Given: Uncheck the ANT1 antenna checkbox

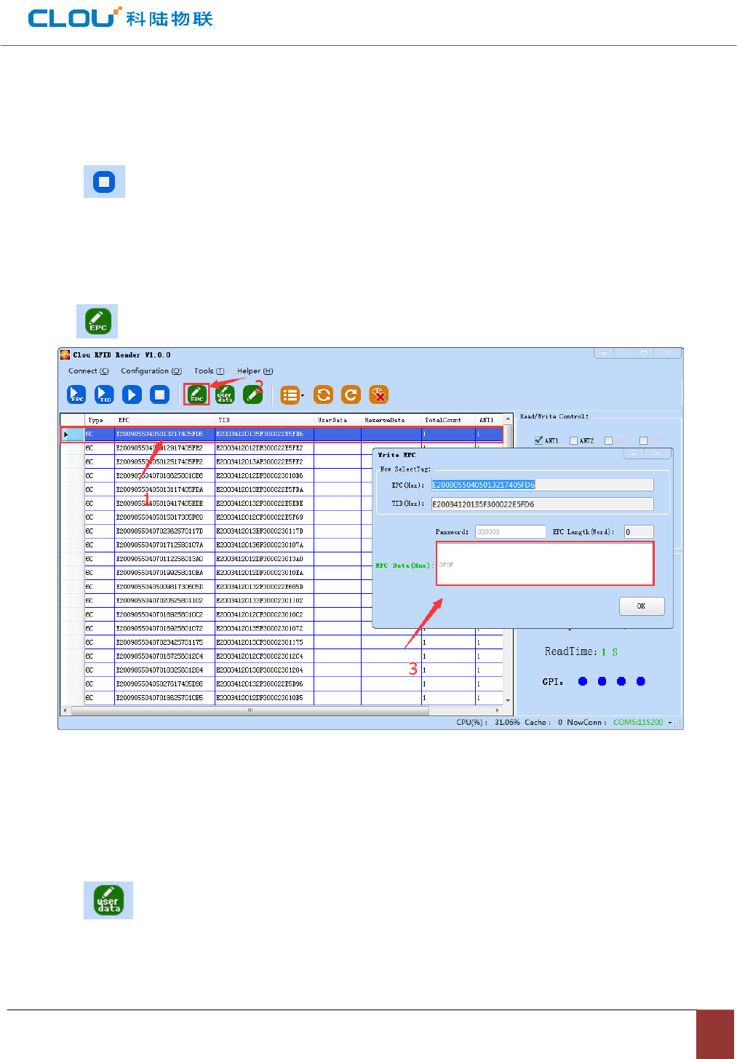Looking at the screenshot, I should click(538, 440).
